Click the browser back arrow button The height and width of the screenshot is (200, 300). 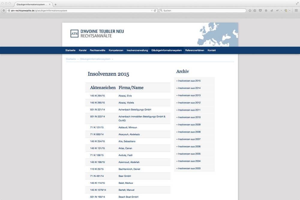4,10
